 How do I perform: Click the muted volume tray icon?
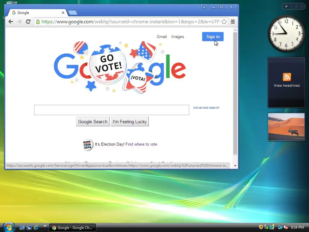(x=286, y=227)
